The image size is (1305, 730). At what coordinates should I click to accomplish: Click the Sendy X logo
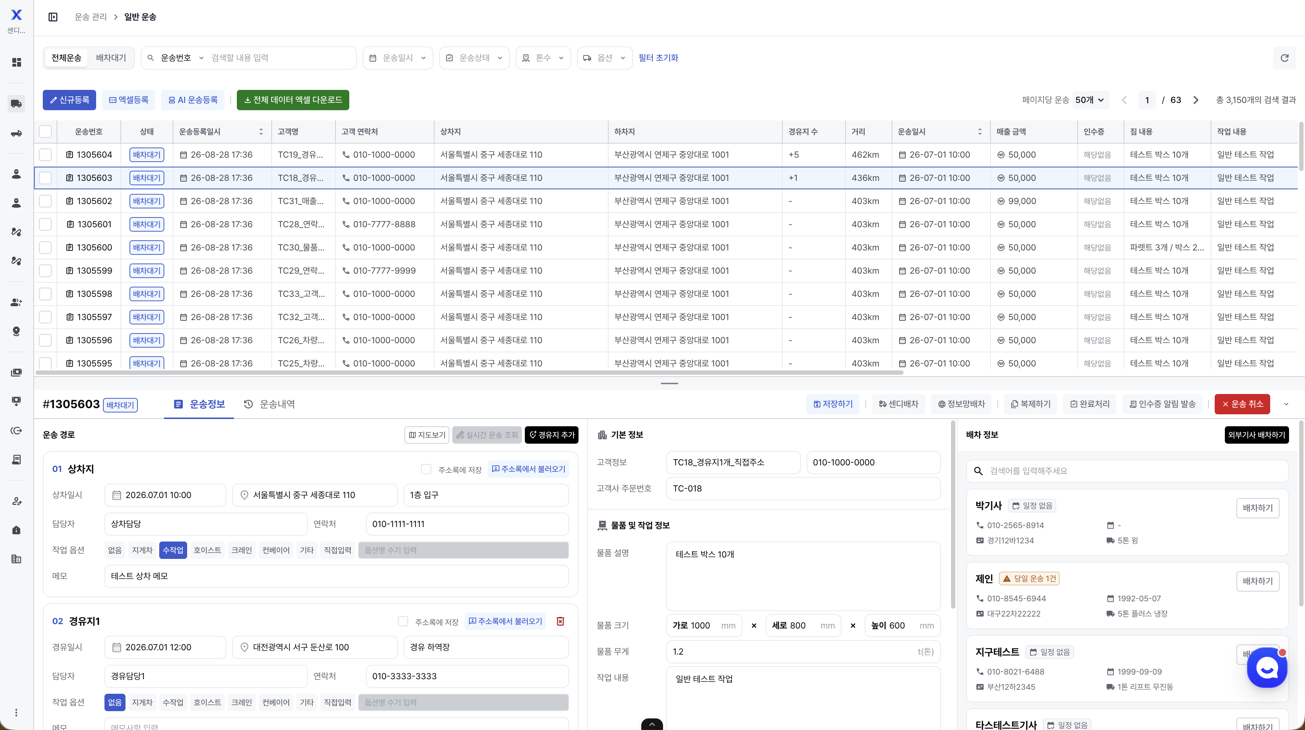[x=17, y=15]
